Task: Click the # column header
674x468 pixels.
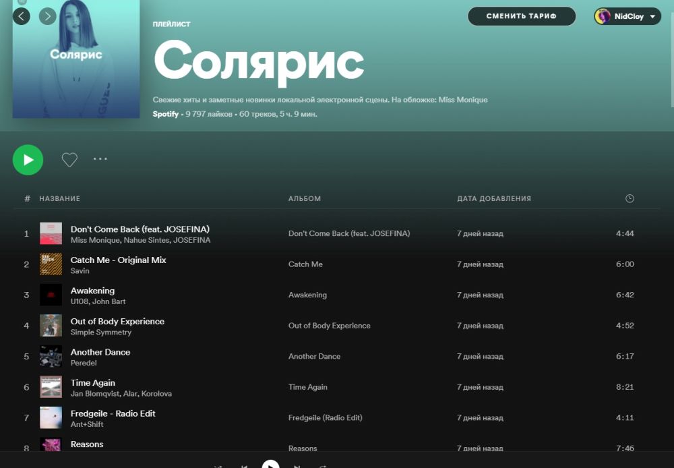Action: tap(28, 198)
